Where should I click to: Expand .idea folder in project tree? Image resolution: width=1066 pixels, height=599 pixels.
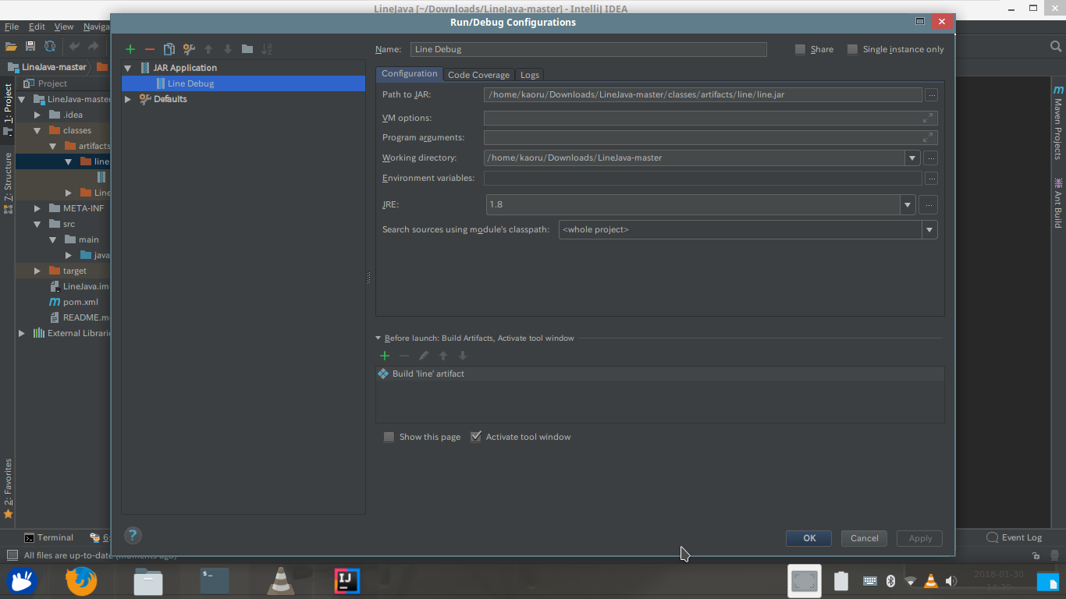click(x=37, y=115)
